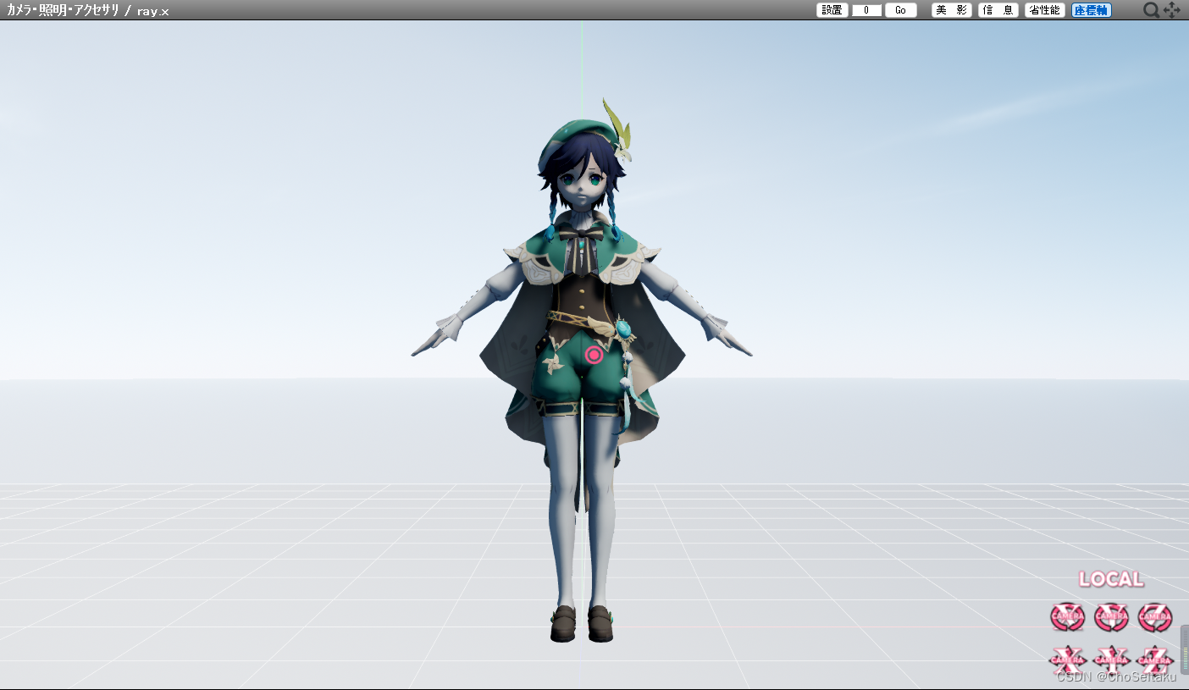Click the title text カメラ・照明・アクセサリ / ray.x
Screen dimensions: 1189x690
point(88,10)
